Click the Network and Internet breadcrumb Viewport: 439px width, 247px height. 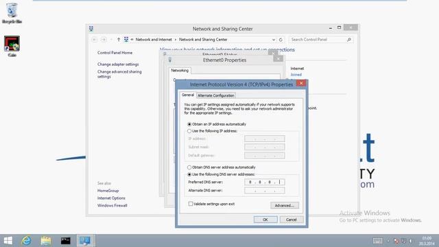click(x=154, y=40)
